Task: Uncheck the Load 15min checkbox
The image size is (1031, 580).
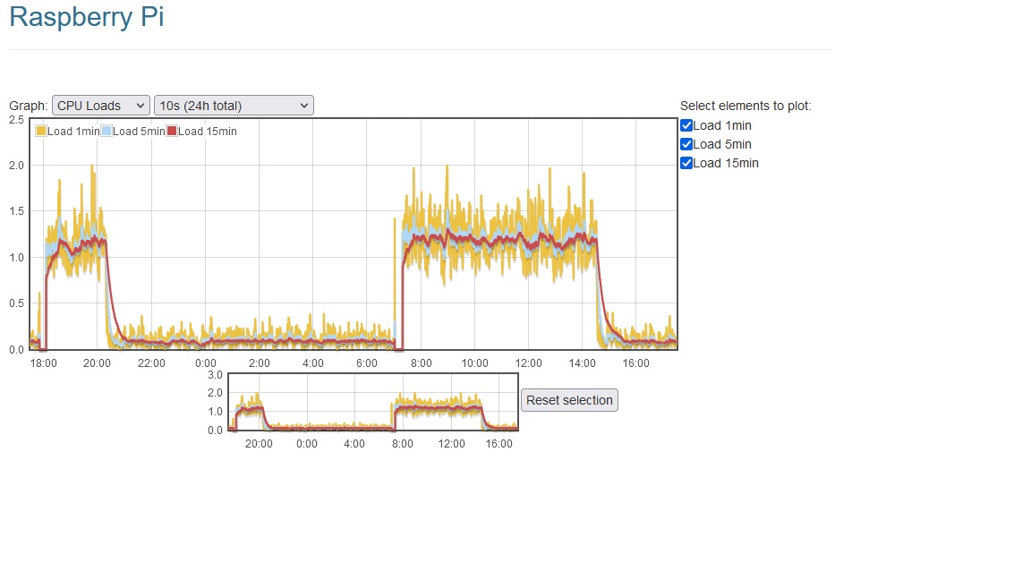Action: 686,163
